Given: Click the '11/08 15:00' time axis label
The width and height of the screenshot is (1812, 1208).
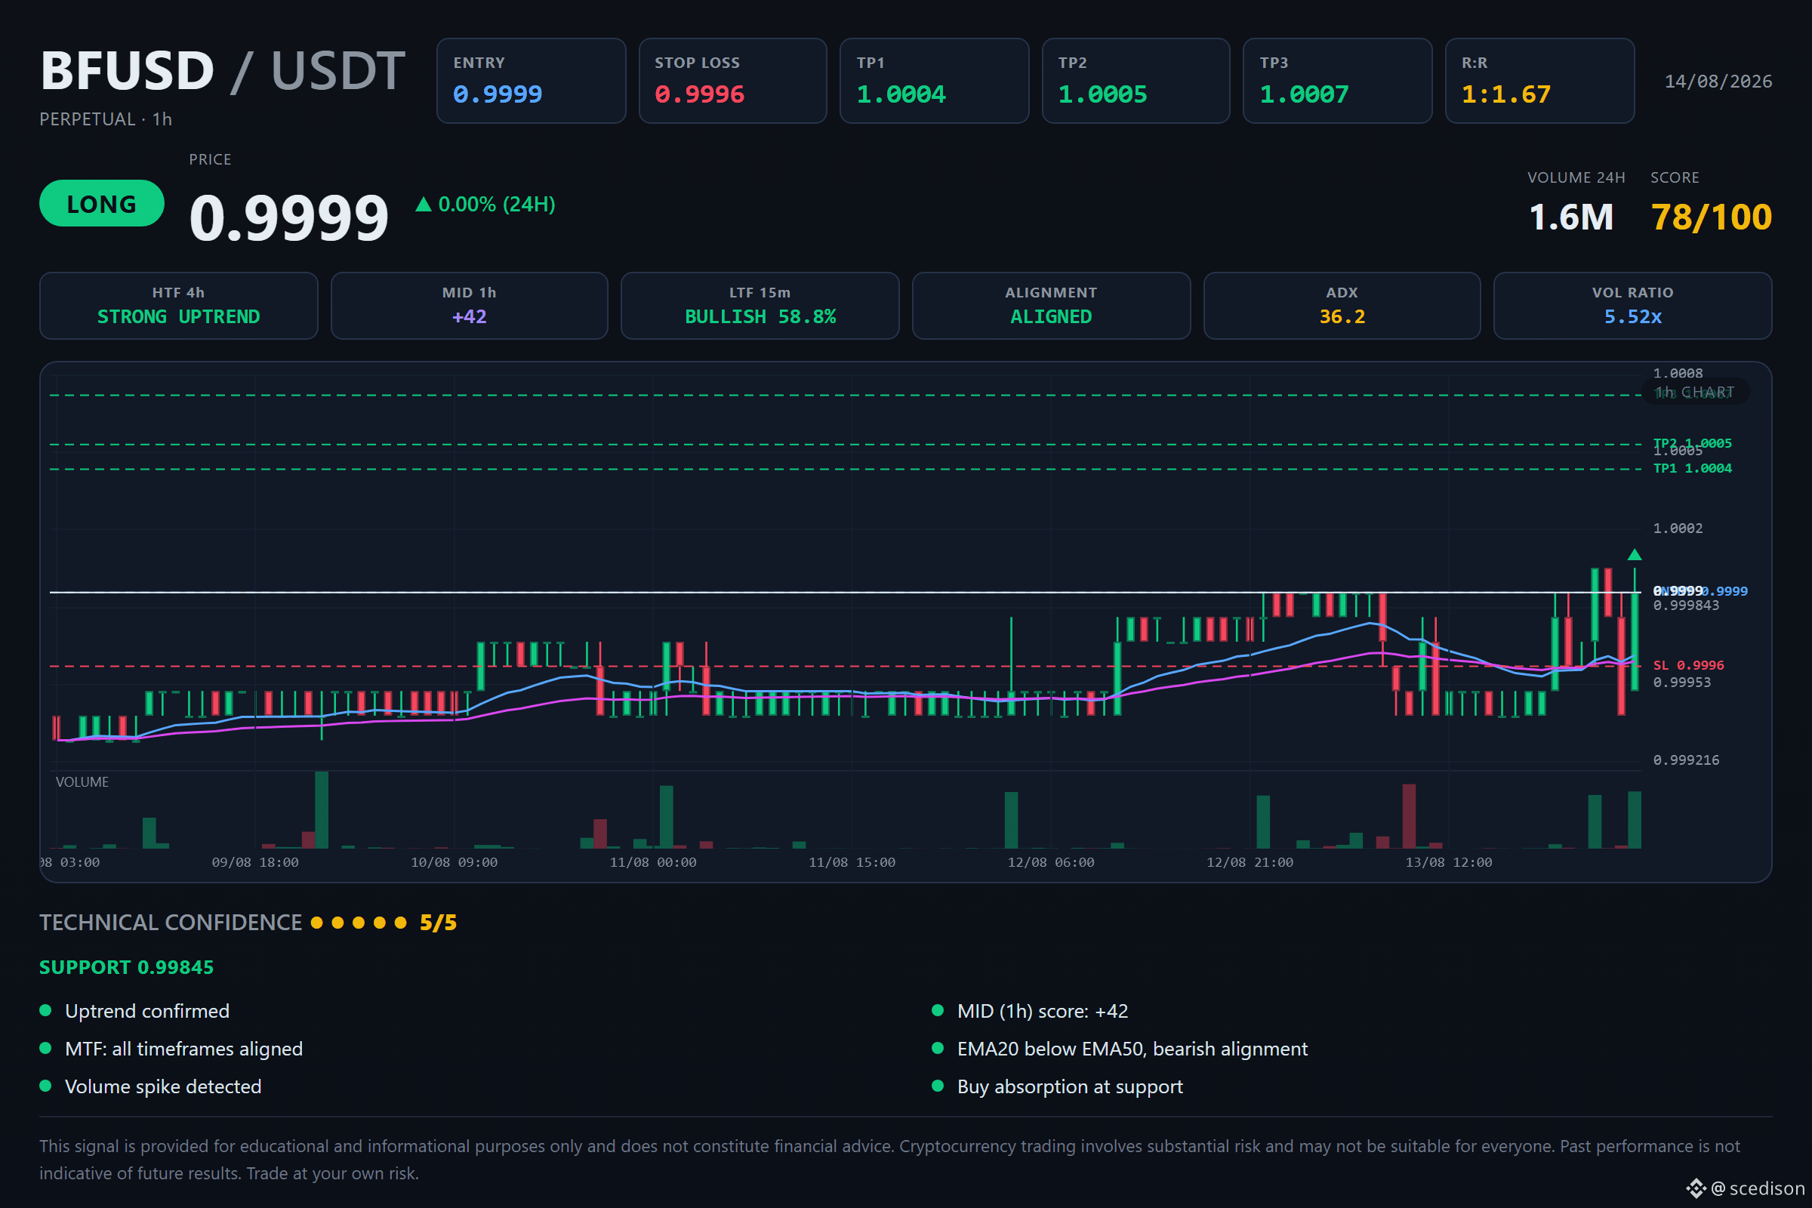Looking at the screenshot, I should [852, 863].
